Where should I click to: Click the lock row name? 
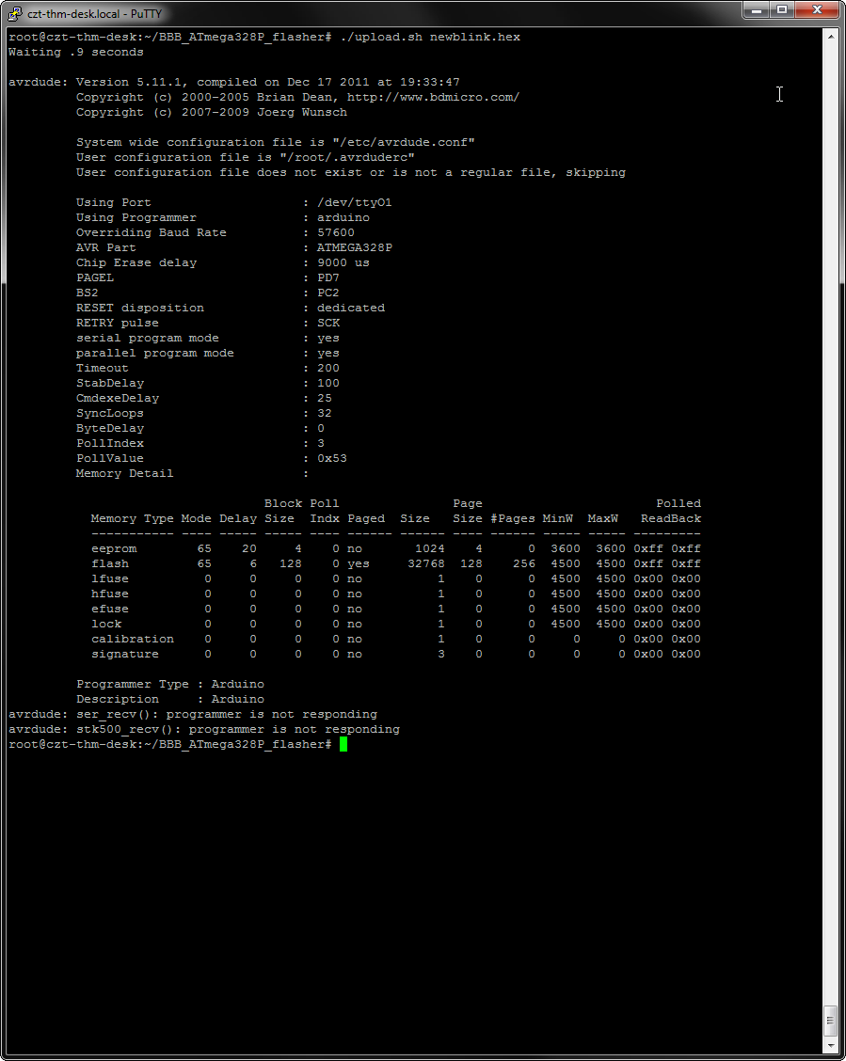[106, 624]
